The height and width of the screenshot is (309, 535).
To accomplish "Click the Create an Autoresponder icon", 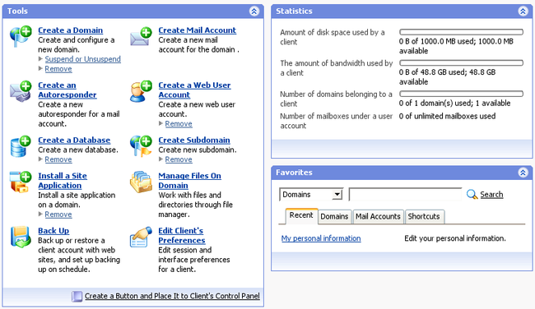I will click(x=21, y=91).
